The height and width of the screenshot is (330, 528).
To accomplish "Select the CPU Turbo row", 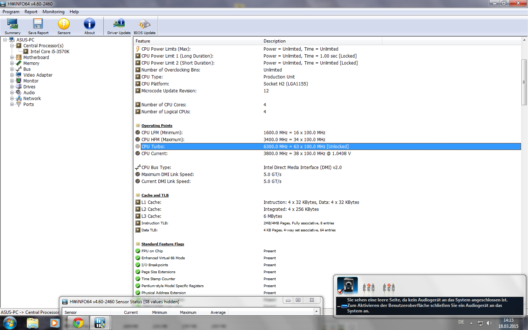I will pyautogui.click(x=327, y=147).
